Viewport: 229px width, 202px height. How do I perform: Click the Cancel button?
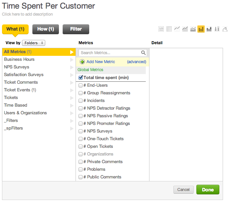183,190
